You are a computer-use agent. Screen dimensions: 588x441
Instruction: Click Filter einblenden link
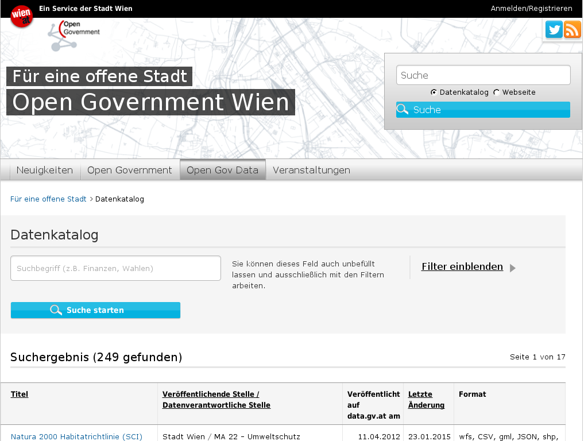point(462,266)
